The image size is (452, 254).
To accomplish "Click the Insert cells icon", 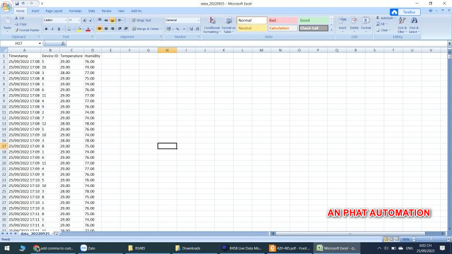I will coord(343,21).
